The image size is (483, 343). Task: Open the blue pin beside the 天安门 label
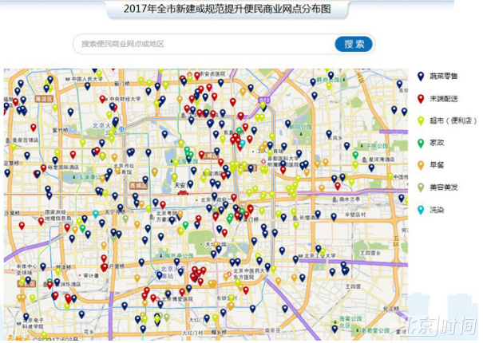(x=192, y=184)
